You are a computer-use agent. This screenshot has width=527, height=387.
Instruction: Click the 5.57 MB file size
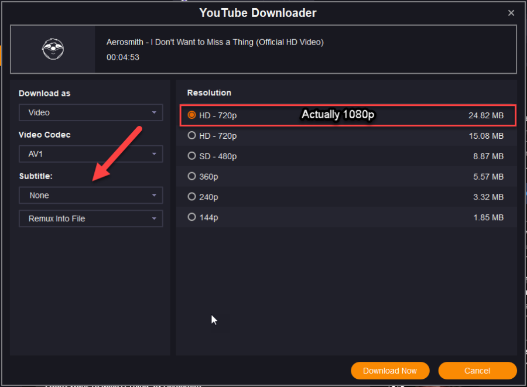coord(488,177)
